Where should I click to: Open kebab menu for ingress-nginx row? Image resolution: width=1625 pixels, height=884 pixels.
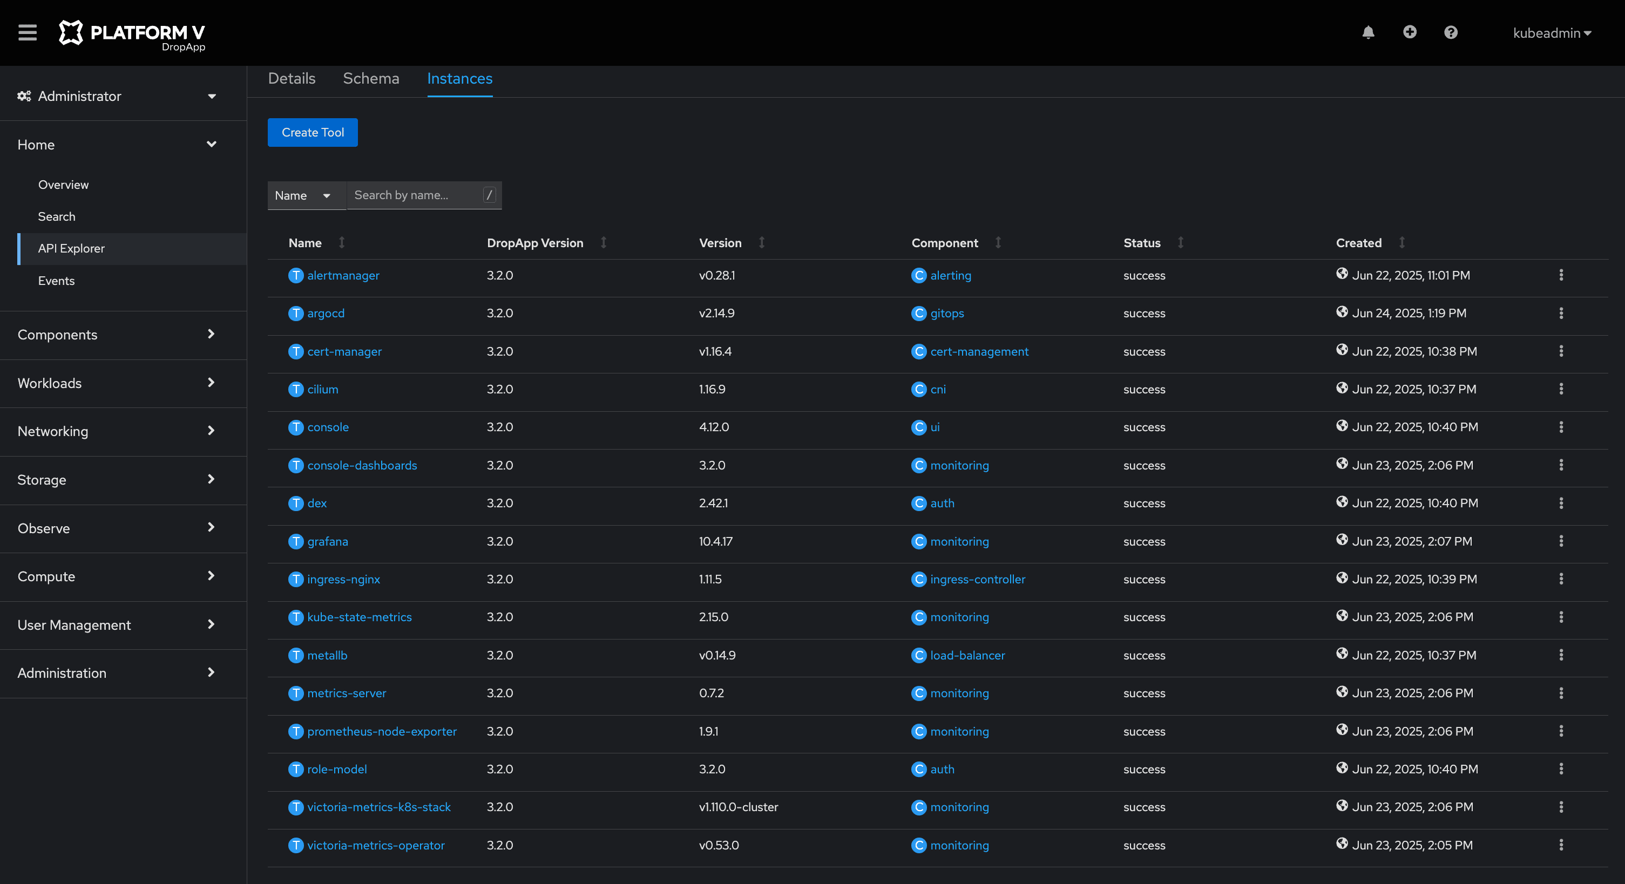[1561, 579]
